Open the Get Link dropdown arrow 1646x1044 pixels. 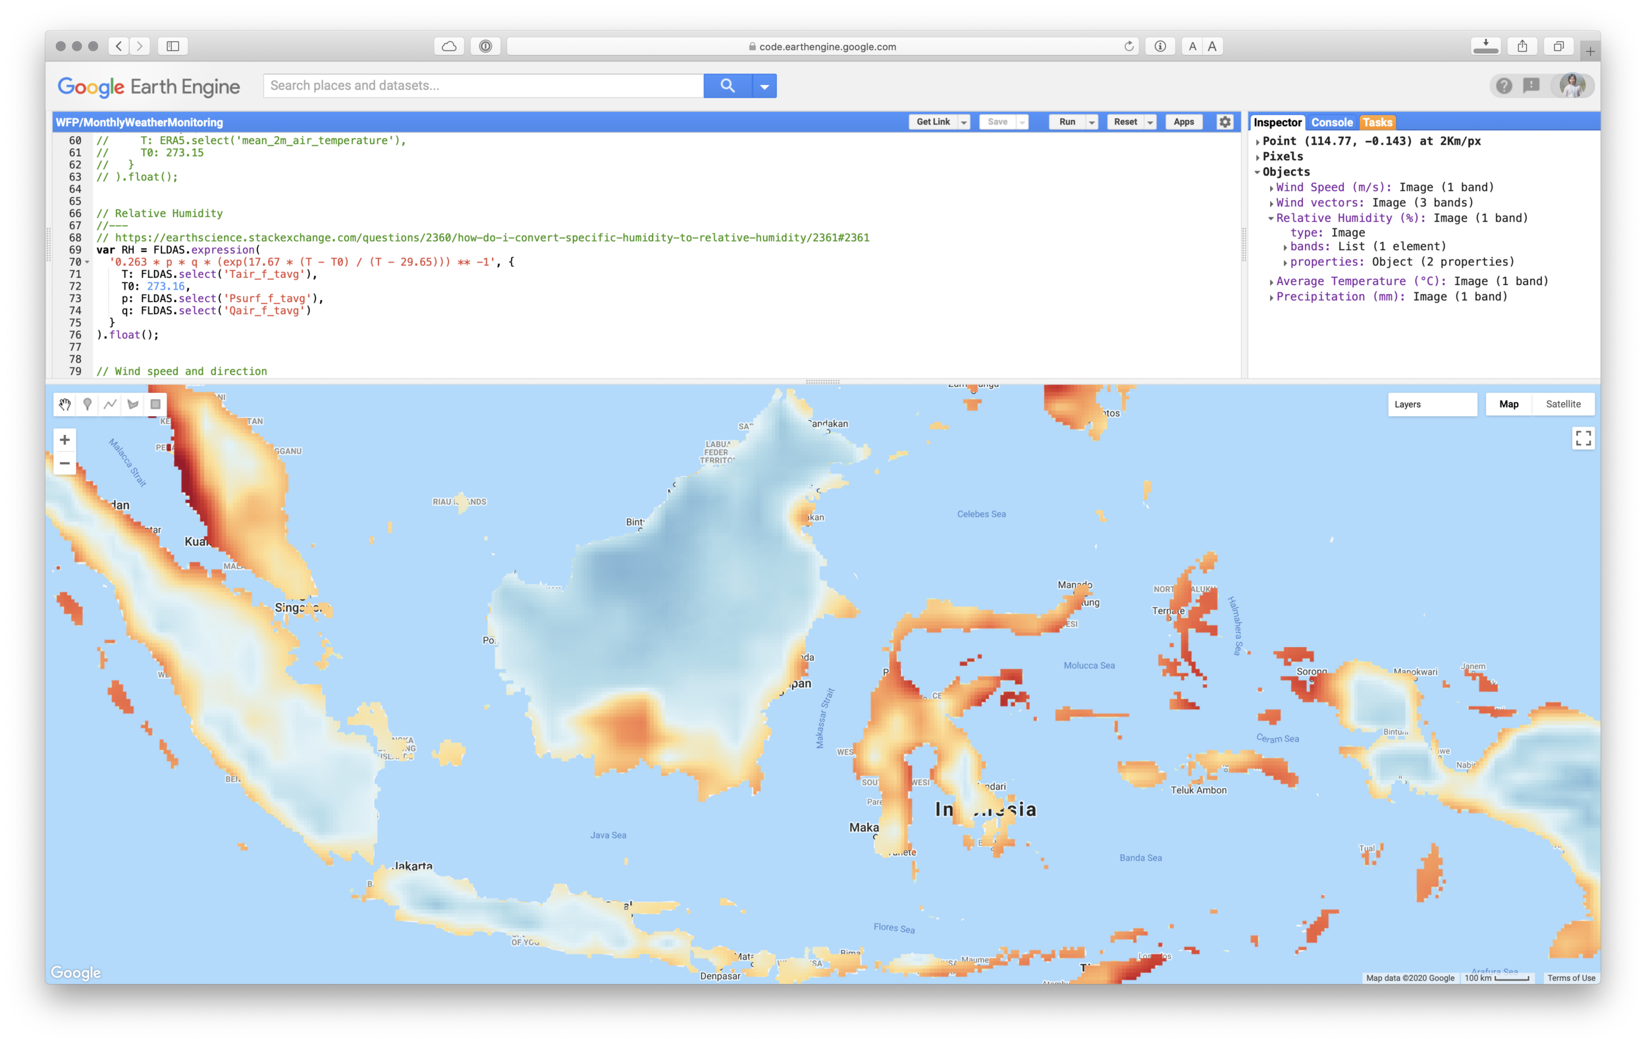(x=964, y=122)
